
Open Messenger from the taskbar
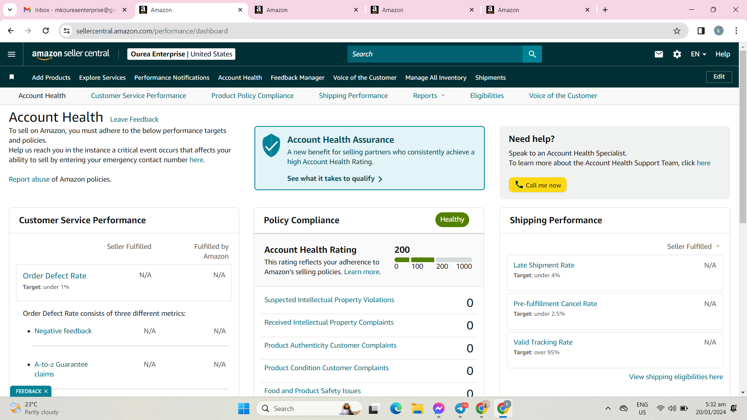click(438, 409)
